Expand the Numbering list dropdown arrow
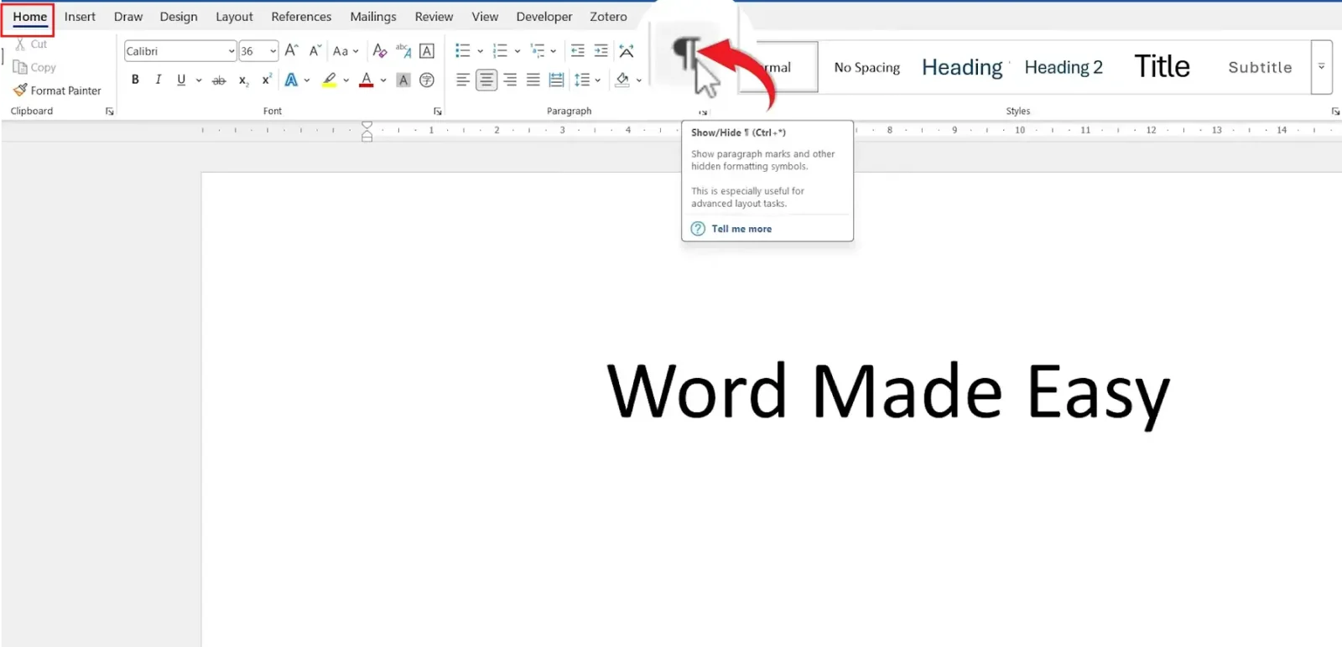The height and width of the screenshot is (647, 1342). [x=518, y=51]
